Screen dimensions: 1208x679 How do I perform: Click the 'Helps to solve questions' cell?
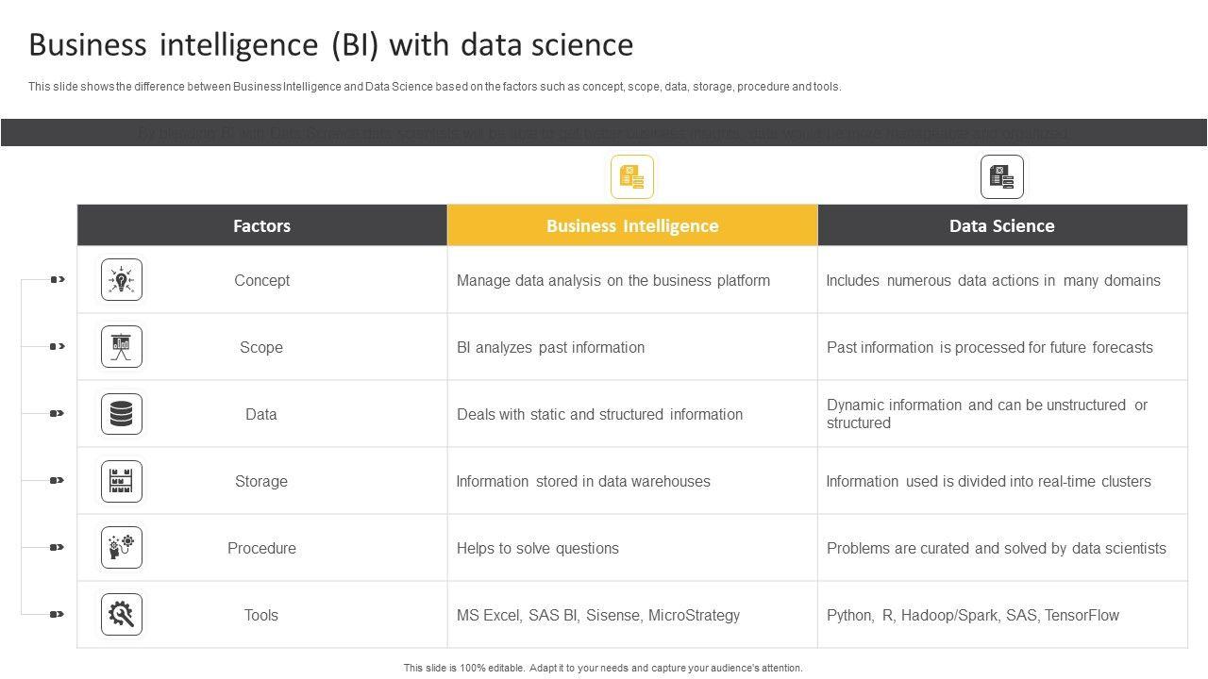[x=538, y=548]
